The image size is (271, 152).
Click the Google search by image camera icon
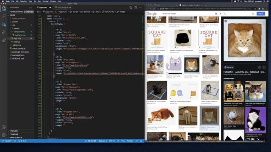(x=216, y=14)
